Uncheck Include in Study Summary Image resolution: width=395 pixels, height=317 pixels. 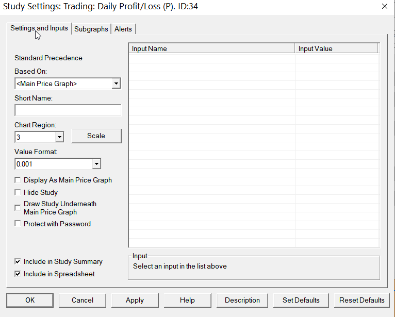click(19, 261)
